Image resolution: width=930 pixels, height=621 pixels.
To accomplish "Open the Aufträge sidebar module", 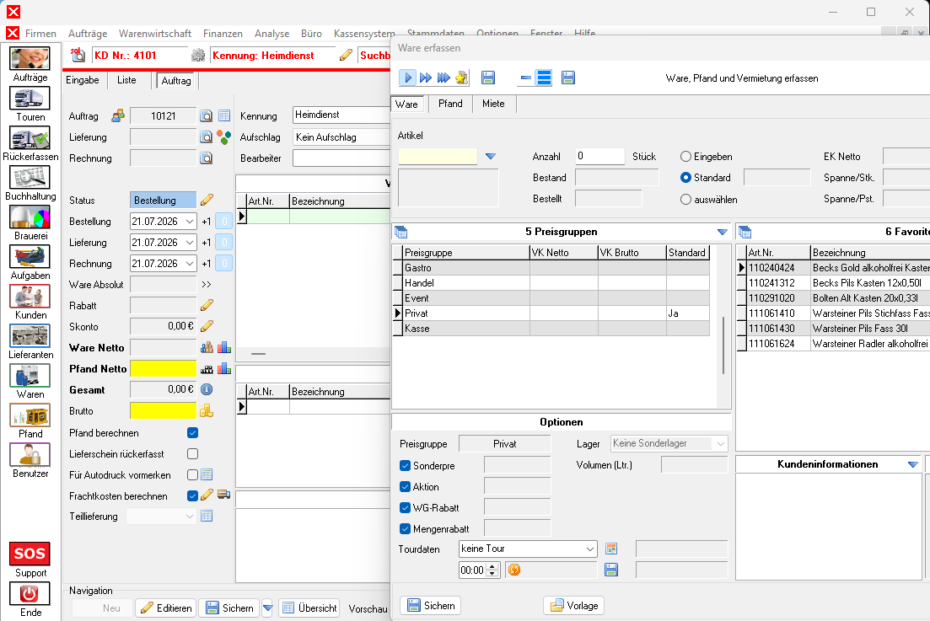I will point(30,59).
